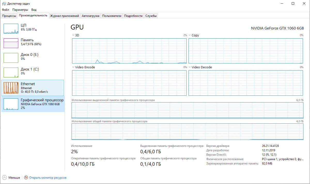Click the Меньше collapse arrow icon
The height and width of the screenshot is (184, 310).
coord(5,178)
